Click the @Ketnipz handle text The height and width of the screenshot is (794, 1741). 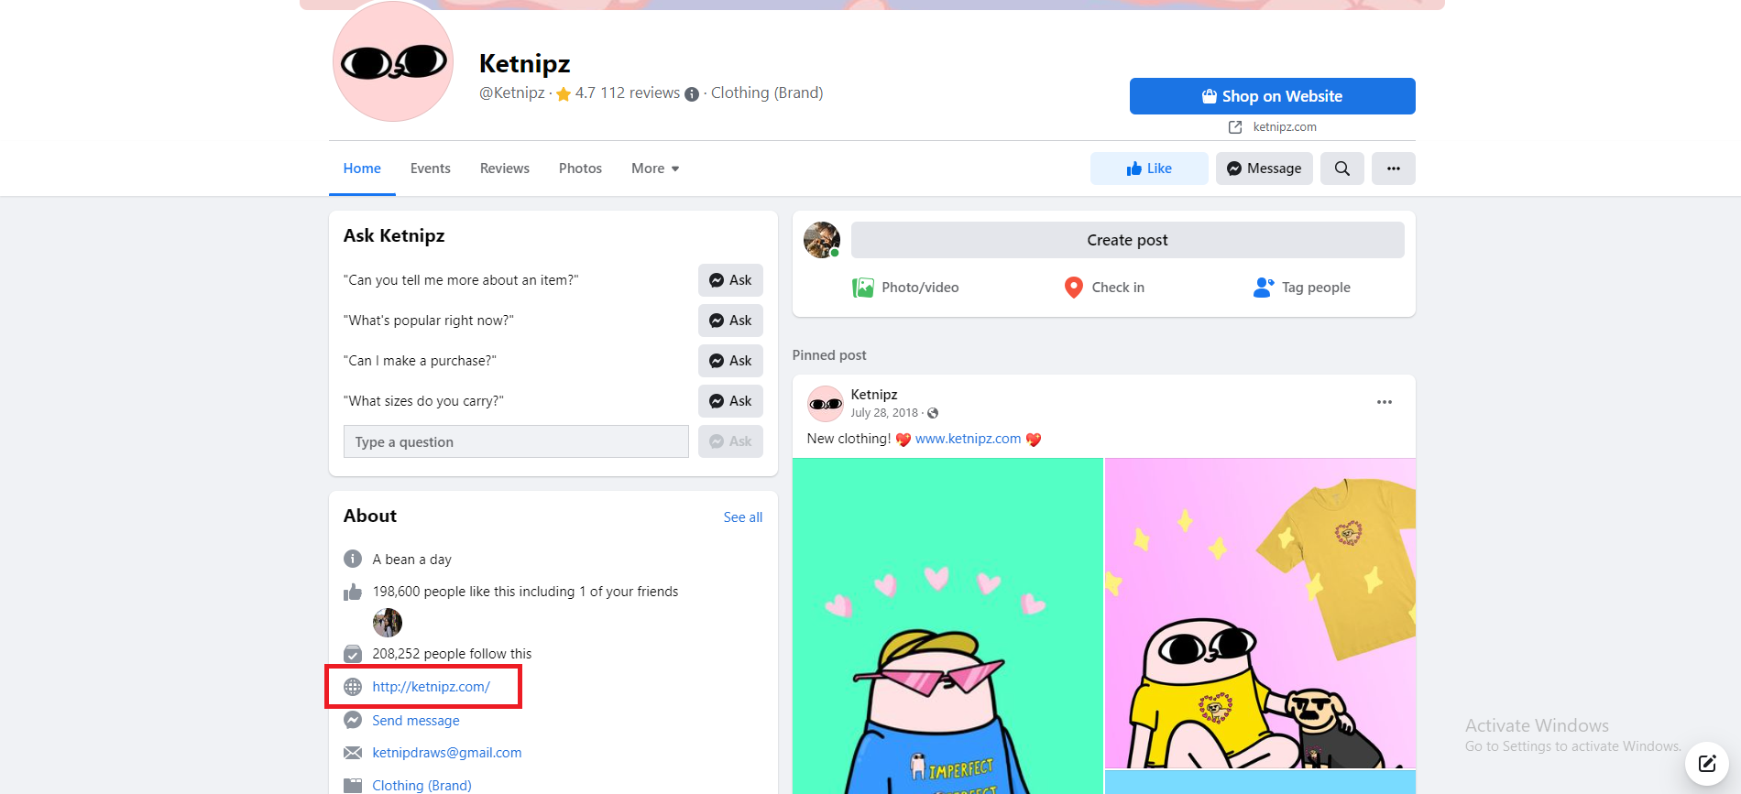point(512,92)
